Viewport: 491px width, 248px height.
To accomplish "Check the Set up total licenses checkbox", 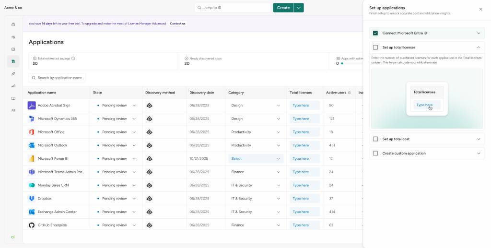I will pyautogui.click(x=375, y=47).
